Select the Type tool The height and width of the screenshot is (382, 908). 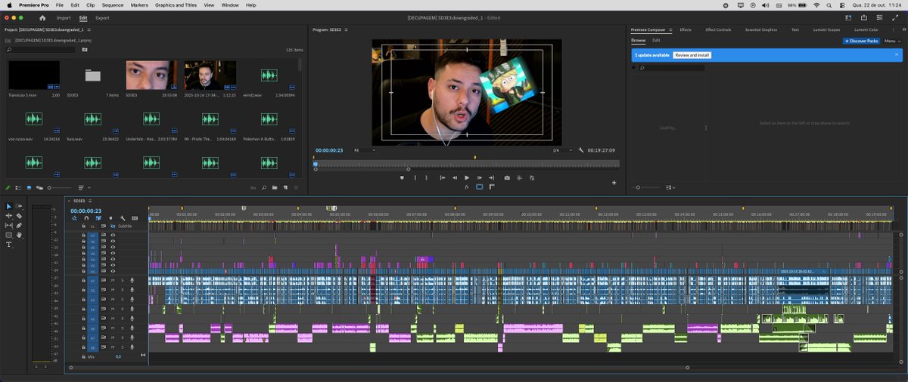tap(9, 245)
